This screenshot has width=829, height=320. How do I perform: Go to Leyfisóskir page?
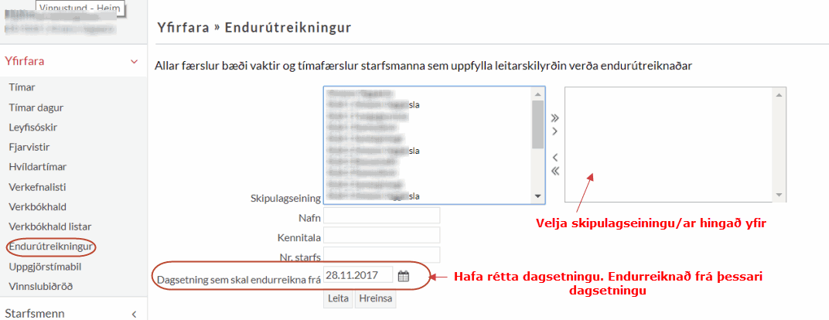click(32, 128)
